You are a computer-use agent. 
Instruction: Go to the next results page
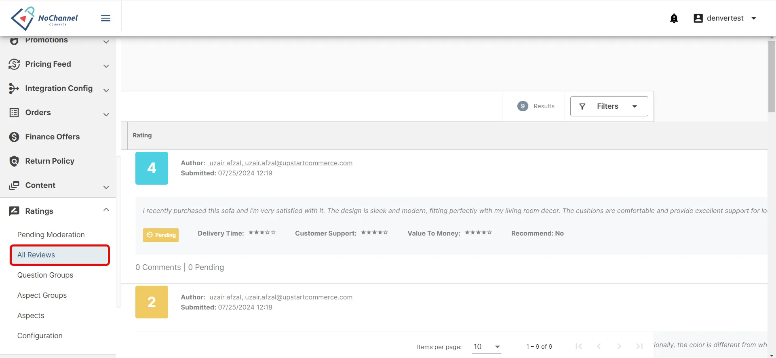619,346
